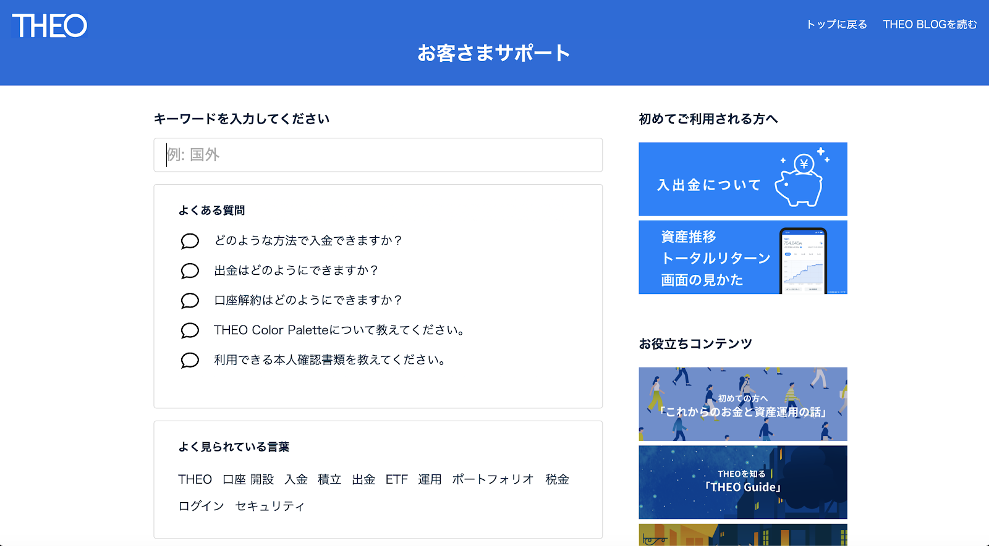The width and height of the screenshot is (989, 546).
Task: Focus the keyword search field 例: 国外
Action: tap(378, 155)
